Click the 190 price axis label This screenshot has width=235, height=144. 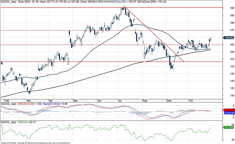(233, 8)
